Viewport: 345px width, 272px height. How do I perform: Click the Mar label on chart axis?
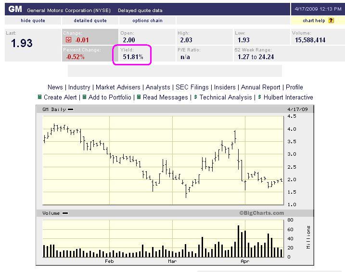172,261
